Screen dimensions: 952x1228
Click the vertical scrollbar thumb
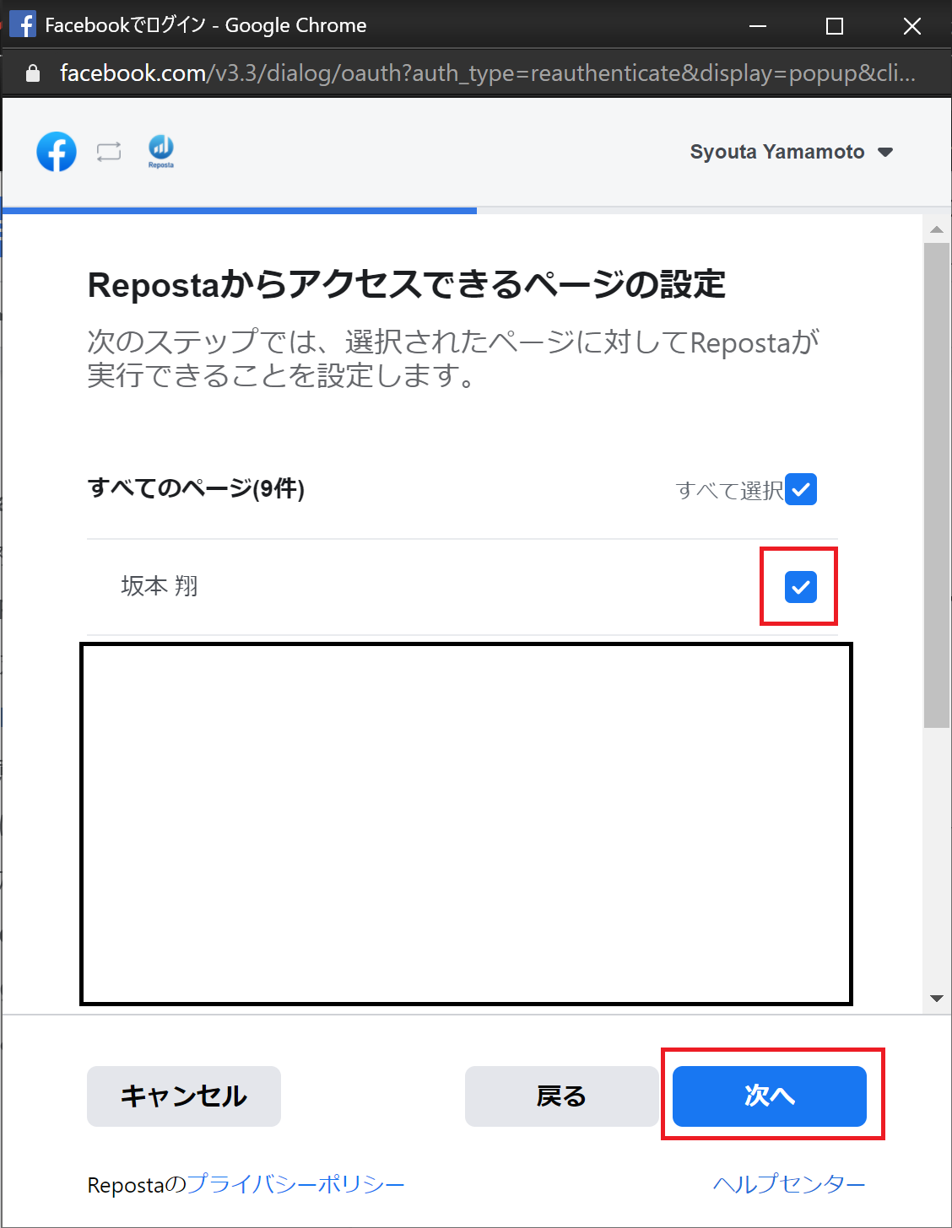937,485
